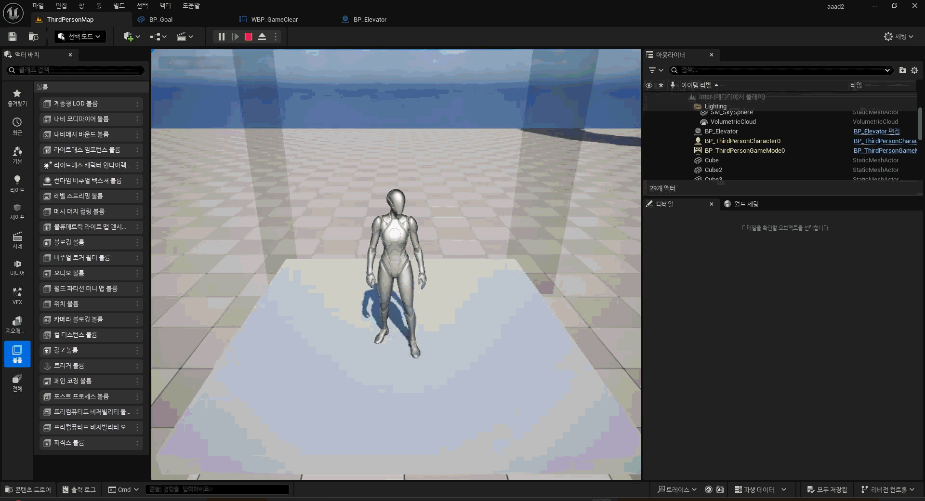Viewport: 925px width, 501px height.
Task: Switch to the WBP_GameClear tab
Action: (x=274, y=20)
